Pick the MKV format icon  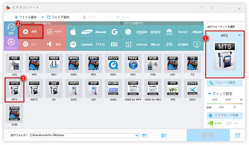click(54, 63)
